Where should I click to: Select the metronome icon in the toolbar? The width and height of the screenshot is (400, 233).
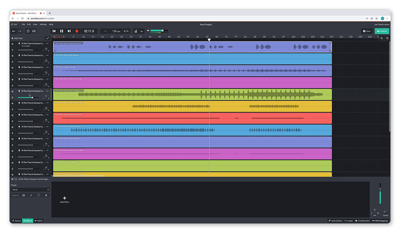pos(136,31)
